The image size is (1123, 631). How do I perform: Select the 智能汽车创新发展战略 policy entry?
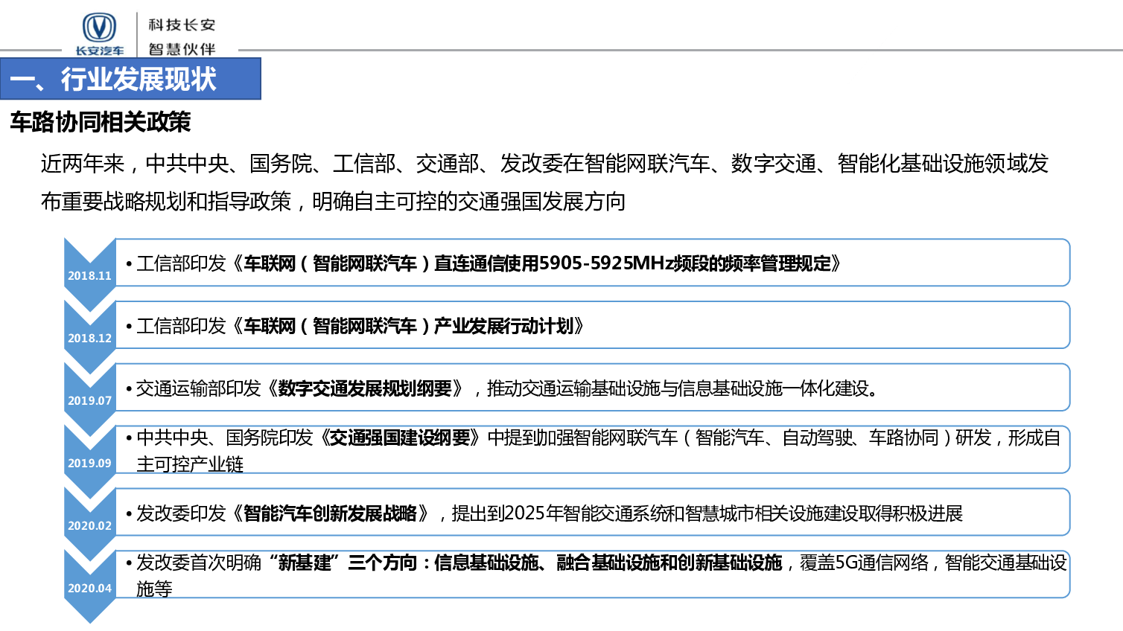593,513
